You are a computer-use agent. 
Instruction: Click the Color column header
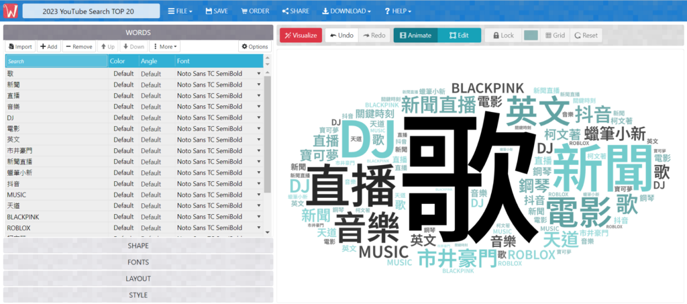123,61
